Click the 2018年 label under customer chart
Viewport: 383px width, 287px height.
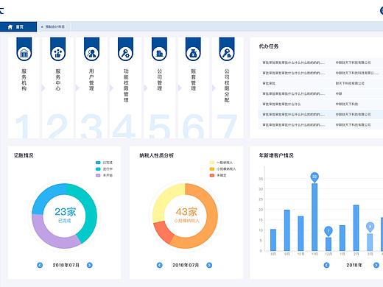354,265
